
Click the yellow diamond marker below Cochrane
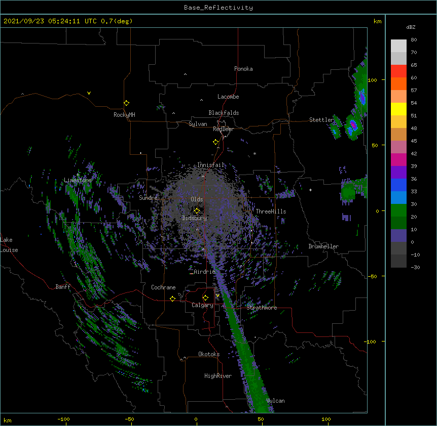pyautogui.click(x=172, y=299)
